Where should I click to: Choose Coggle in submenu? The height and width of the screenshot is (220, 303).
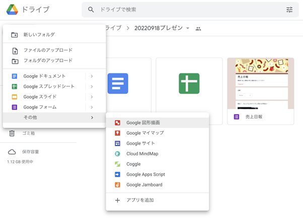click(158, 164)
